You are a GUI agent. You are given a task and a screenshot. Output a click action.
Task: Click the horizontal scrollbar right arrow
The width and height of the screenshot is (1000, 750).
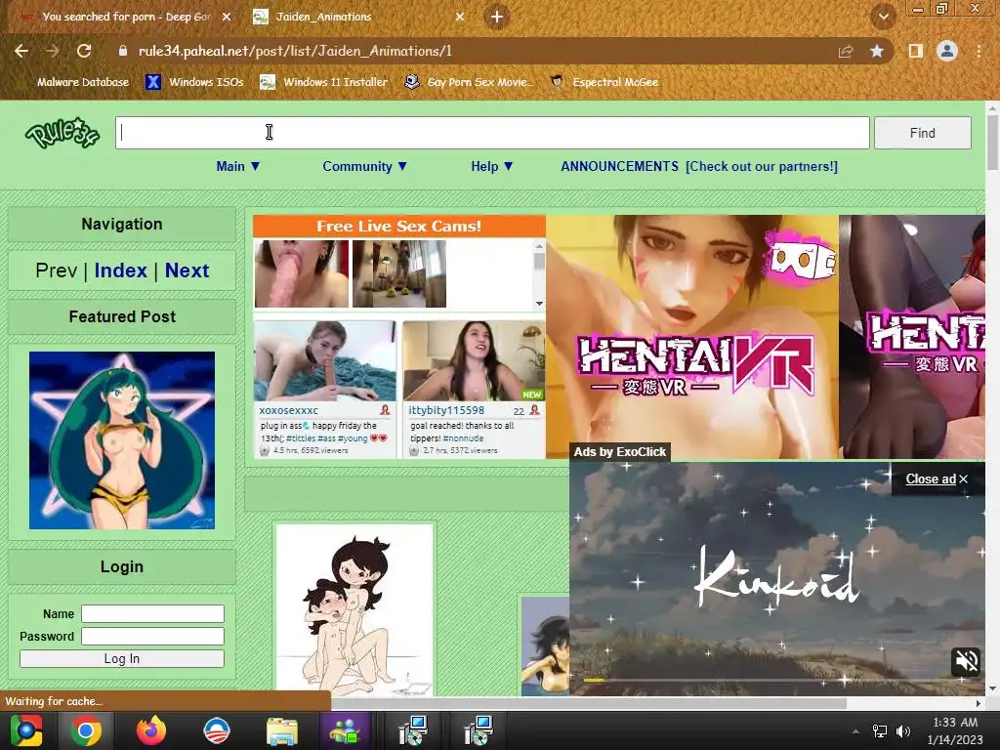(979, 703)
